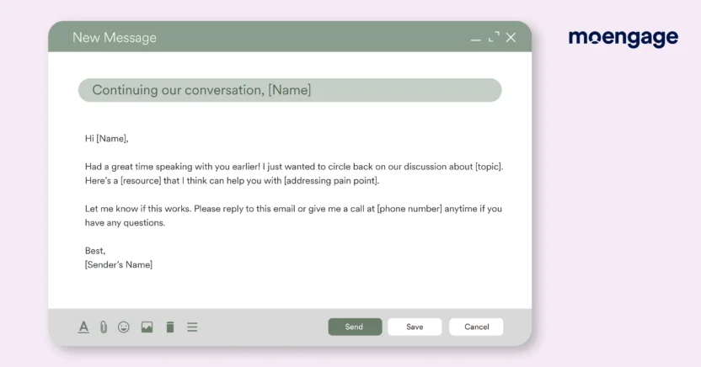Click the '[topic]' placeholder in the body
This screenshot has width=701, height=367.
489,167
